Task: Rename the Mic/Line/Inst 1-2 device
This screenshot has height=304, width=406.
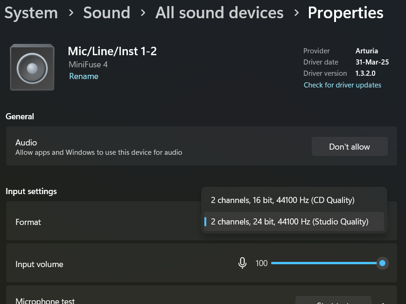Action: 84,76
